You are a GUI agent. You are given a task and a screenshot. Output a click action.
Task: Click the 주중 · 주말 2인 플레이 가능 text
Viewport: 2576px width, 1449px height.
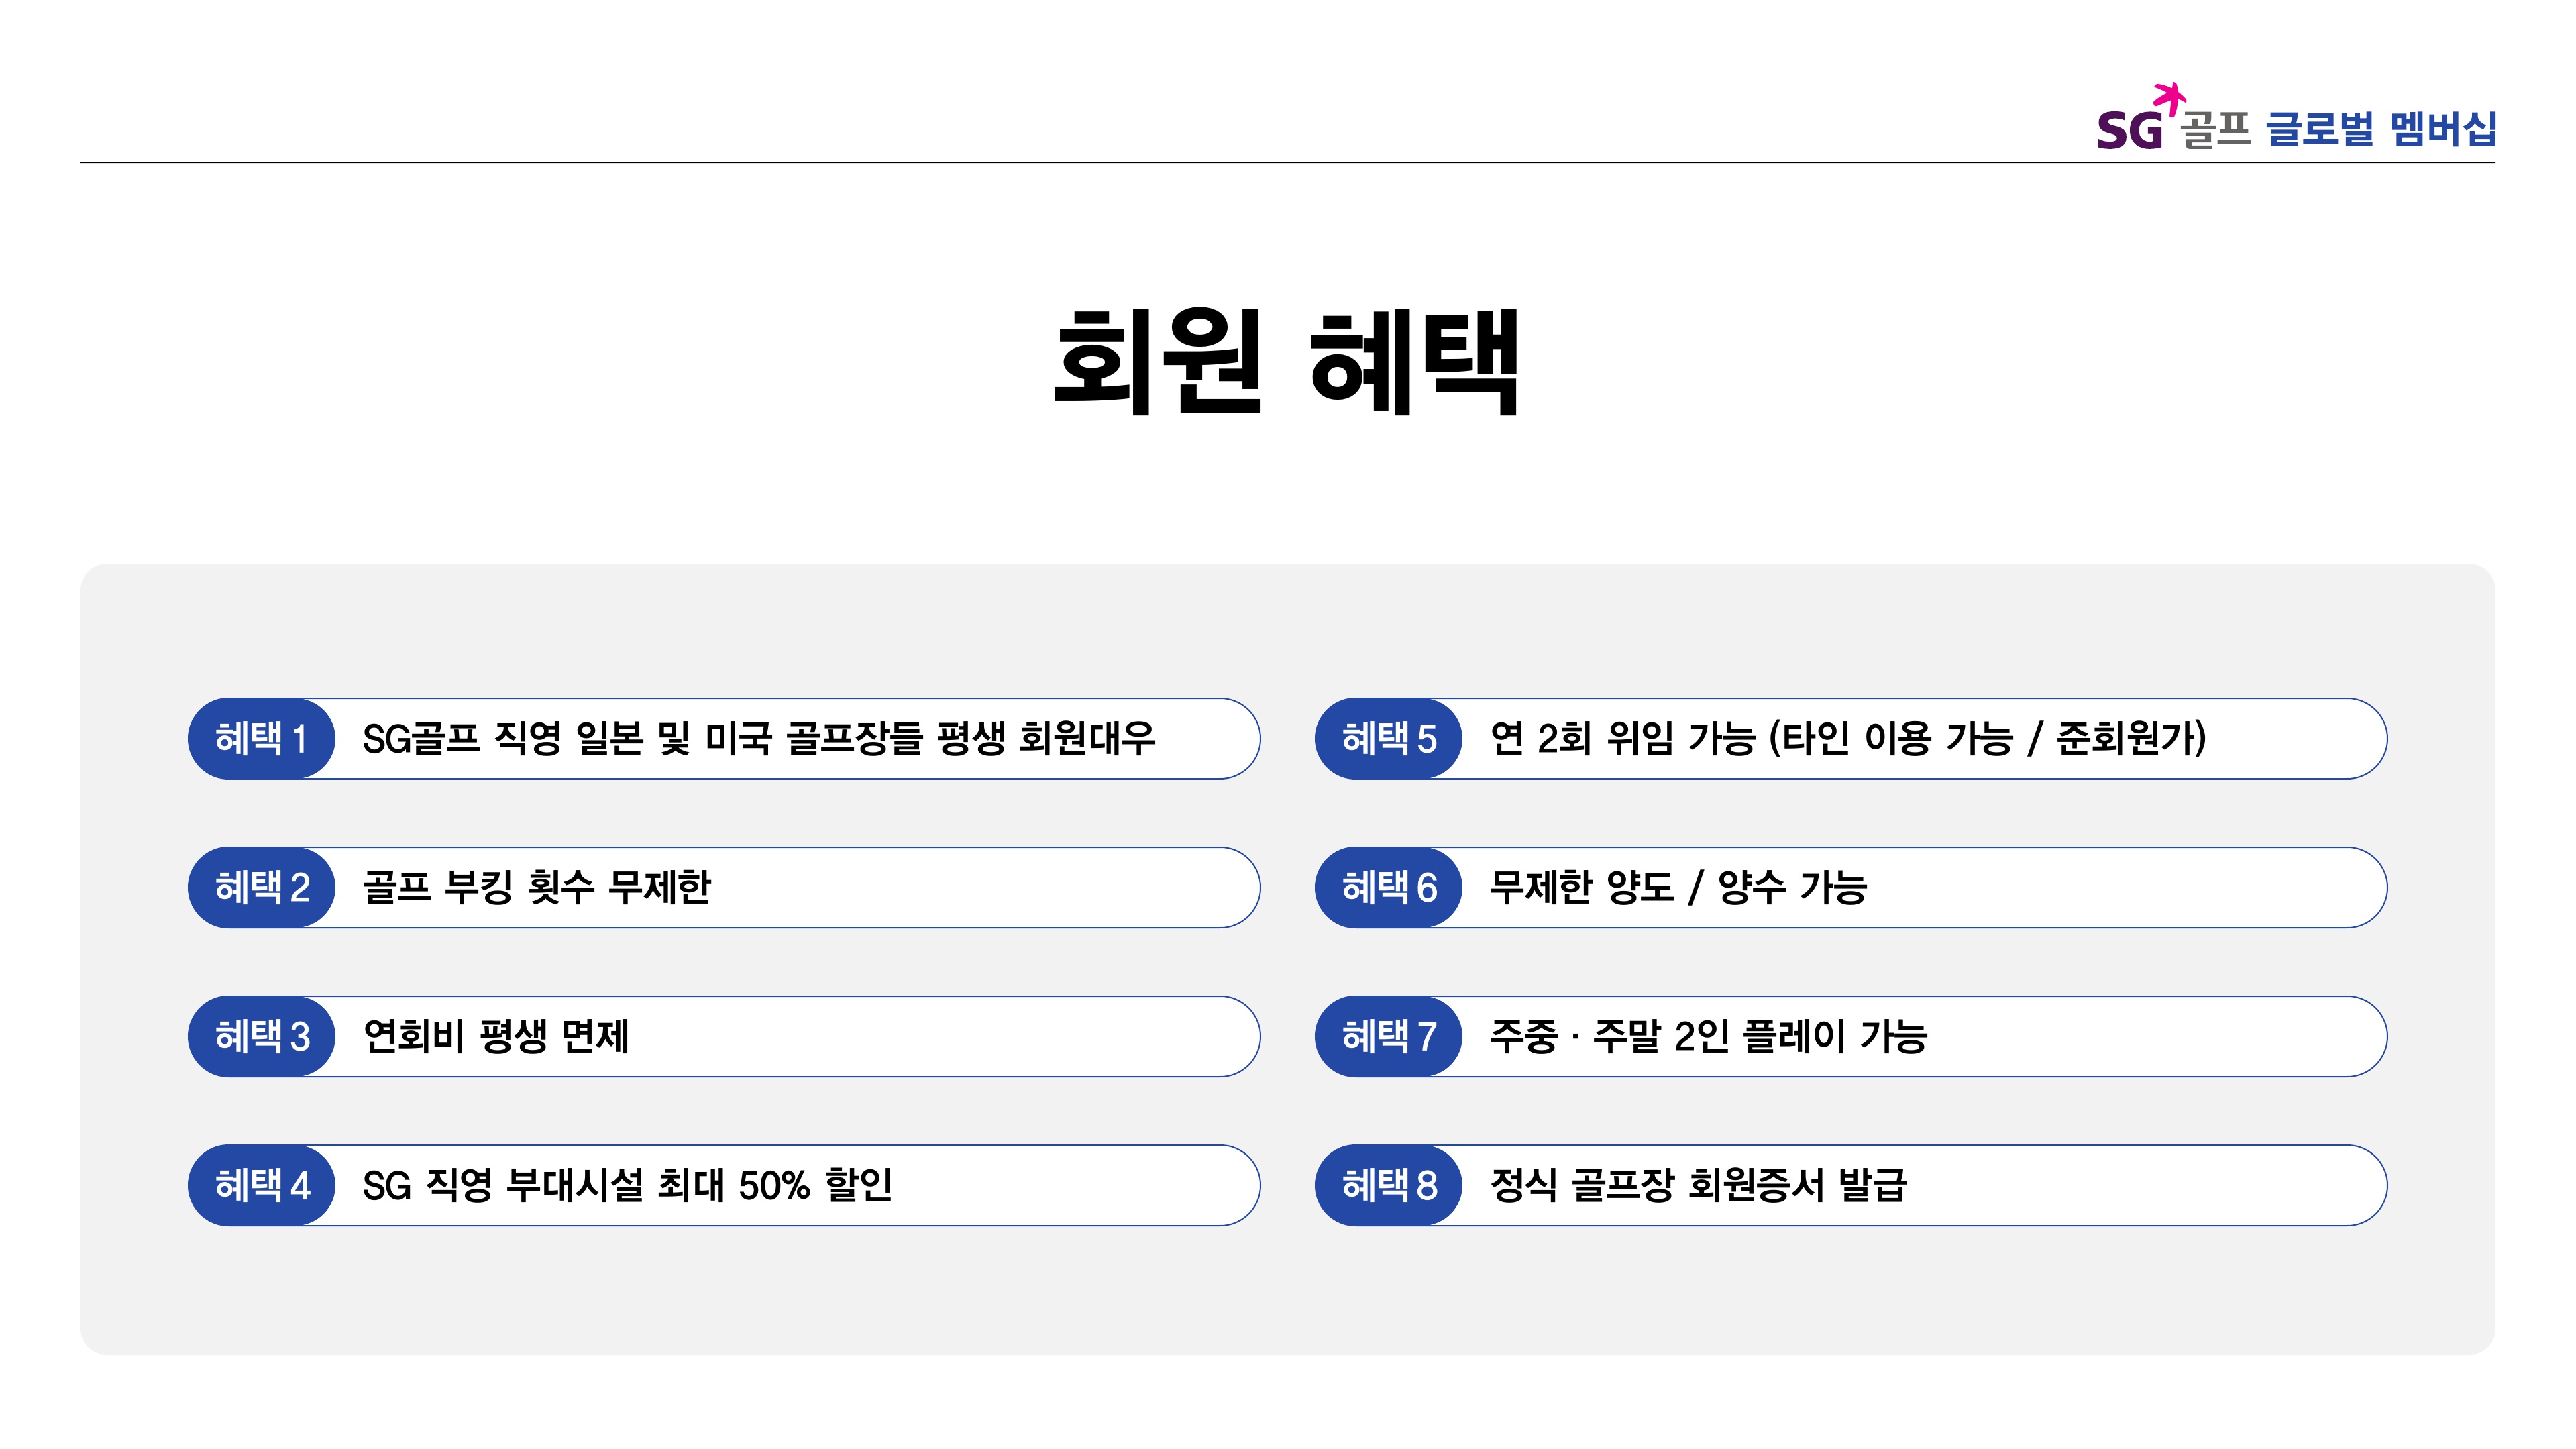point(1707,1037)
